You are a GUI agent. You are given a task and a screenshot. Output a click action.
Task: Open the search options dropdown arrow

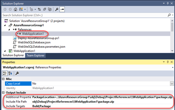point(173,15)
